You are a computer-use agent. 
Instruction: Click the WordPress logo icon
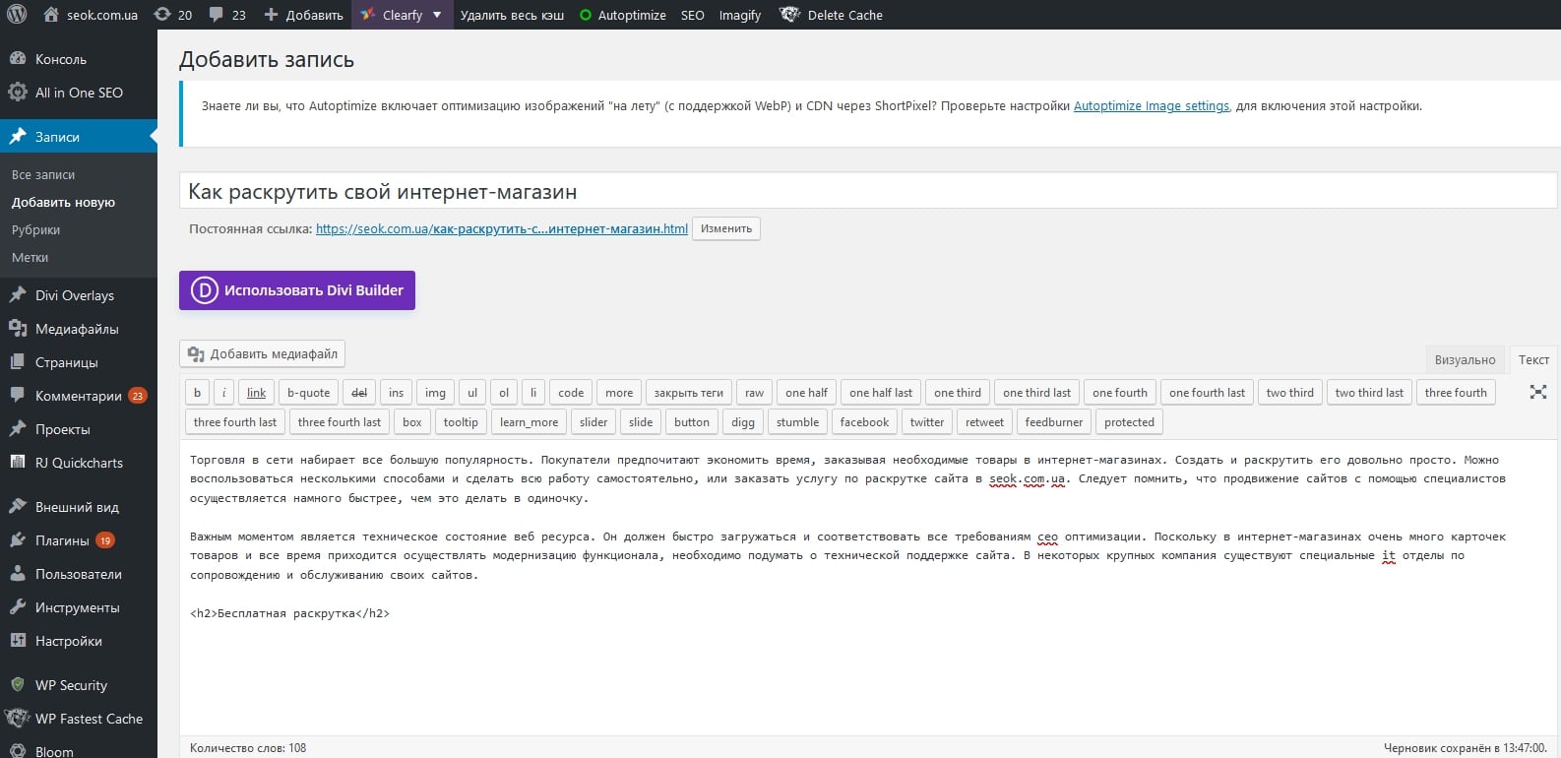pyautogui.click(x=17, y=15)
